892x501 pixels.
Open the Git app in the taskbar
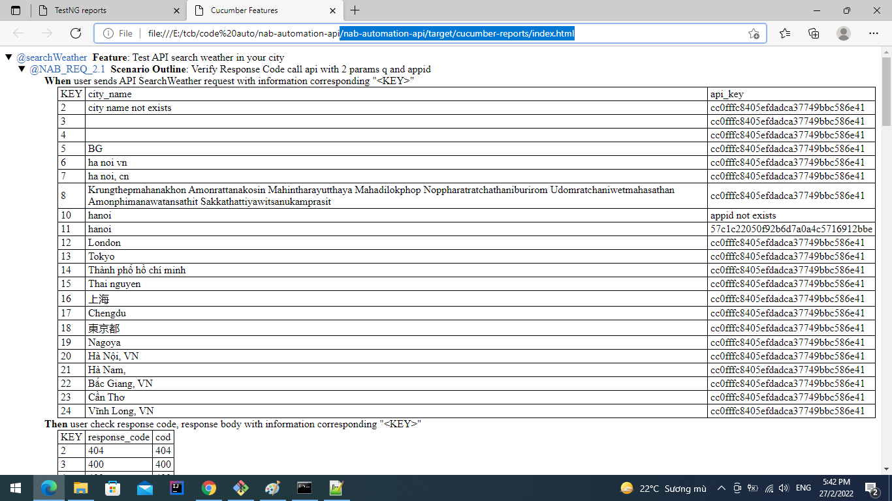point(240,488)
